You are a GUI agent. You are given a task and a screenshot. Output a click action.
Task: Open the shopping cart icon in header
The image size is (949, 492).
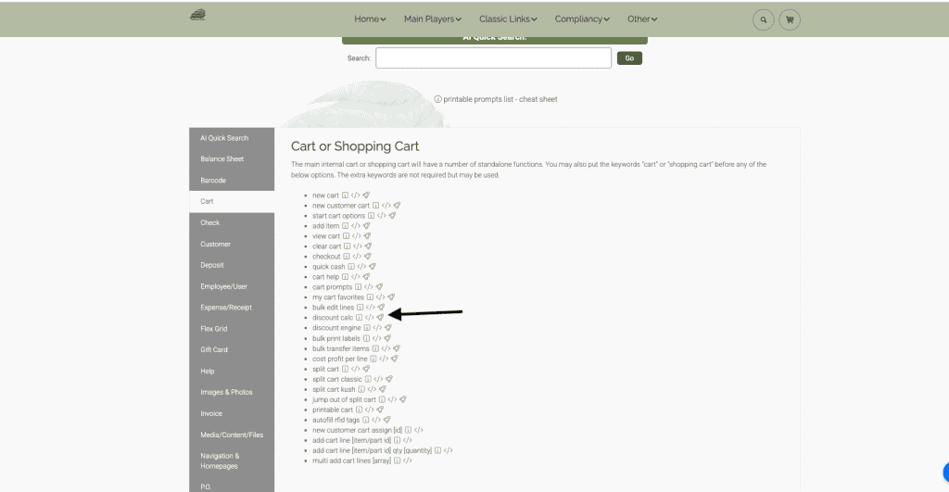[790, 19]
